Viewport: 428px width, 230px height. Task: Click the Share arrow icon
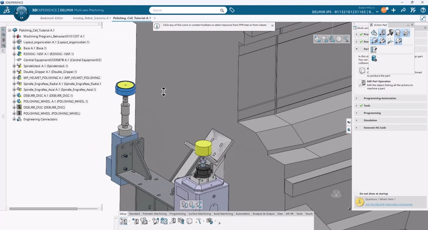pyautogui.click(x=403, y=10)
